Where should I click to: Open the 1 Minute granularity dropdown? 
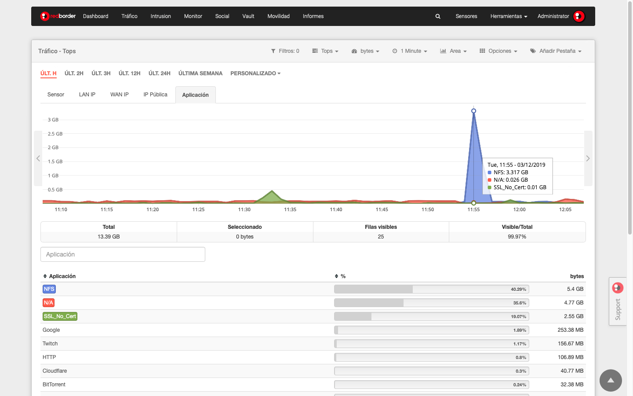pos(410,51)
